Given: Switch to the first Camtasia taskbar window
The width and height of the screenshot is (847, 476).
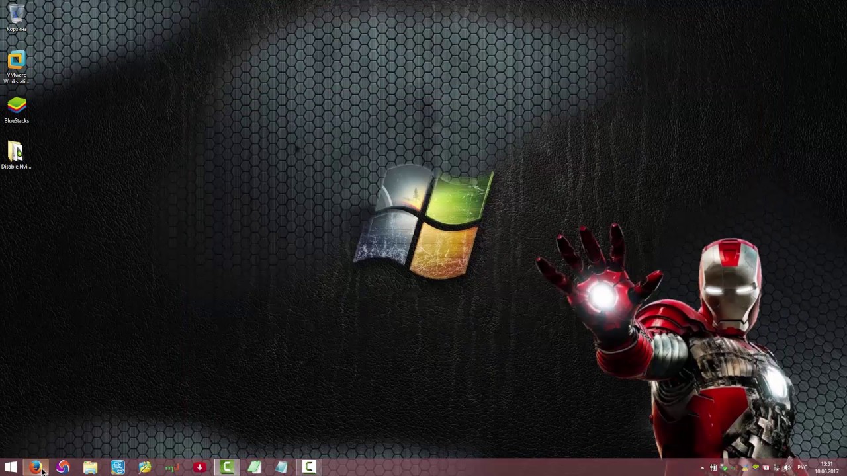Looking at the screenshot, I should point(227,468).
